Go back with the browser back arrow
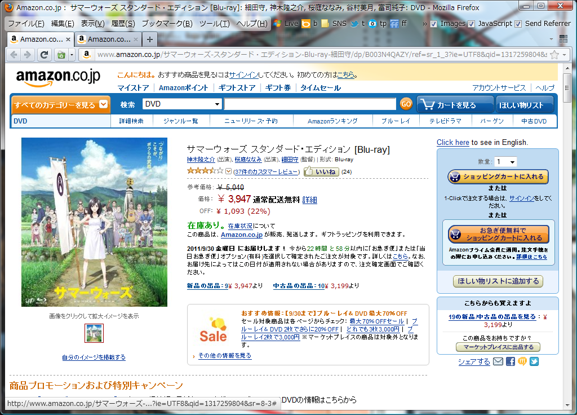 (14, 55)
